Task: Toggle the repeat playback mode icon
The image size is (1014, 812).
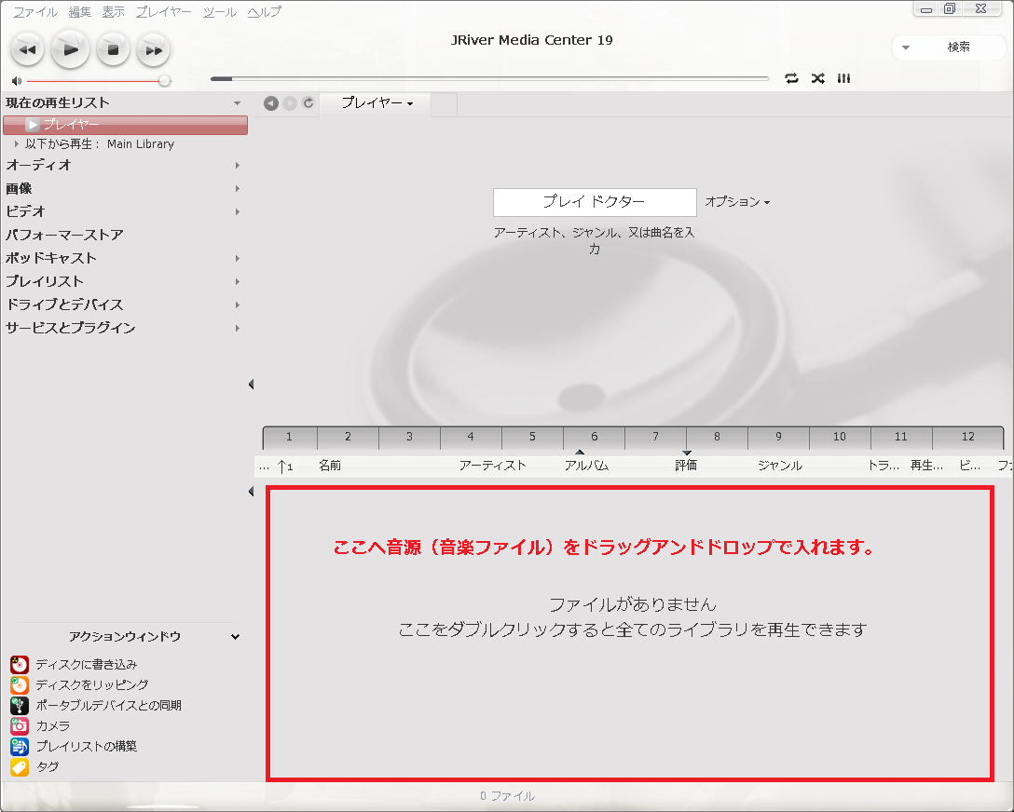Action: click(791, 78)
